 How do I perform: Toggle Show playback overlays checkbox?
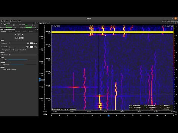coord(2,69)
